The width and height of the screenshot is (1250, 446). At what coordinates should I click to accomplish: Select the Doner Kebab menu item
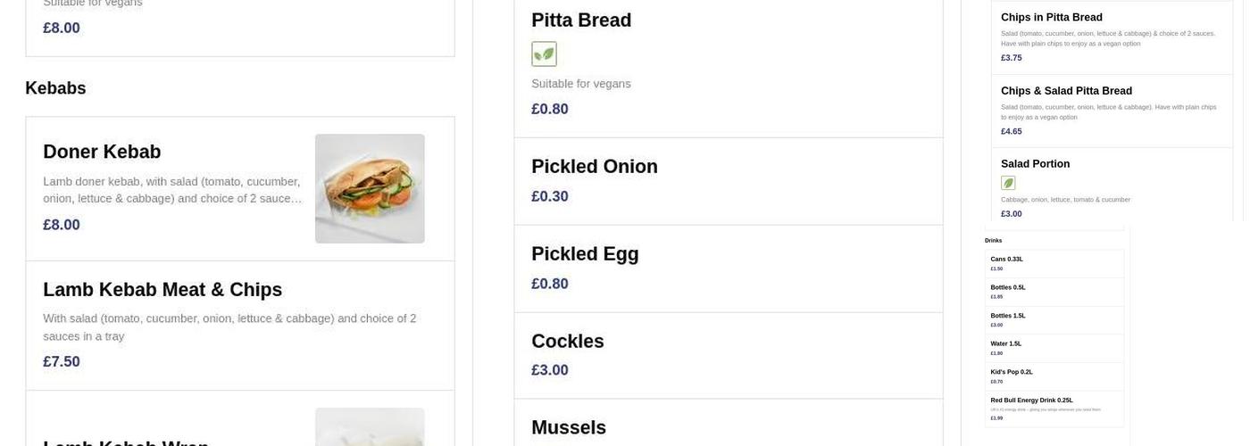tap(102, 153)
